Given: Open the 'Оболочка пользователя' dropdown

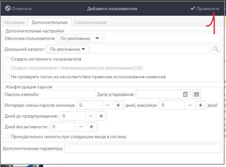Looking at the screenshot, I should 80,38.
